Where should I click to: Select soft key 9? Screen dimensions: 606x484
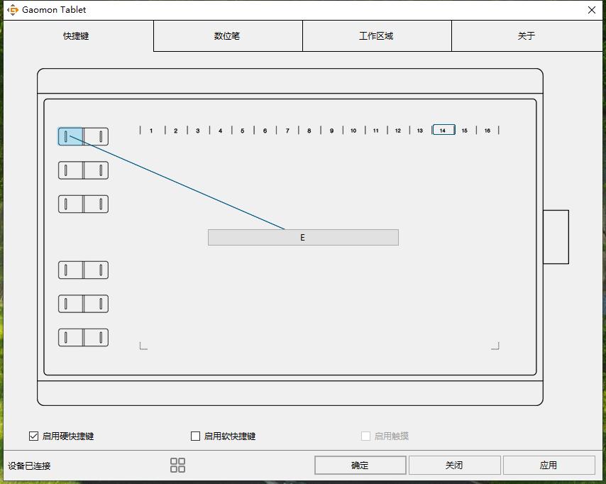[331, 131]
